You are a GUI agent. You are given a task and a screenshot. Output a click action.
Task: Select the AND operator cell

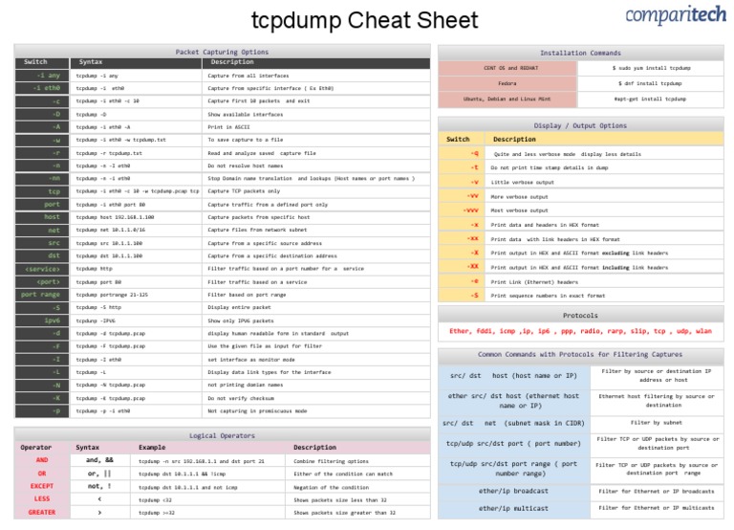point(42,460)
